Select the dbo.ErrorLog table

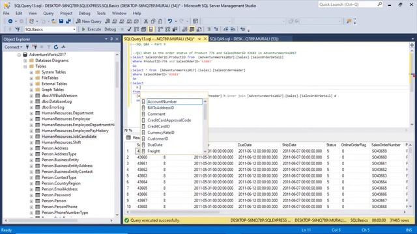point(53,107)
